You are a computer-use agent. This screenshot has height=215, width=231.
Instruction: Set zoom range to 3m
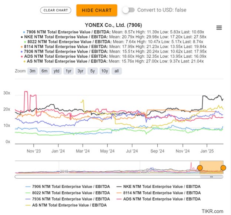pyautogui.click(x=33, y=71)
